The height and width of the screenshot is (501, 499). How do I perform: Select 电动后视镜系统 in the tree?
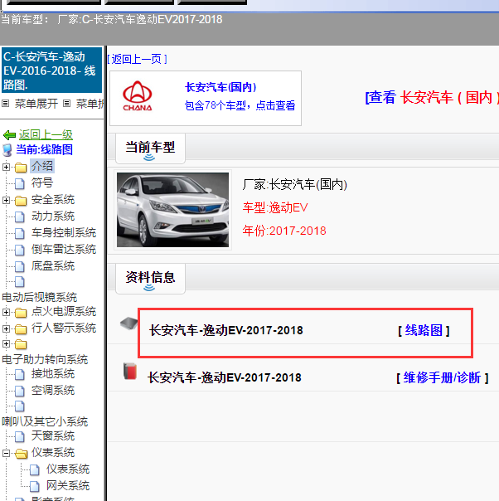point(40,297)
